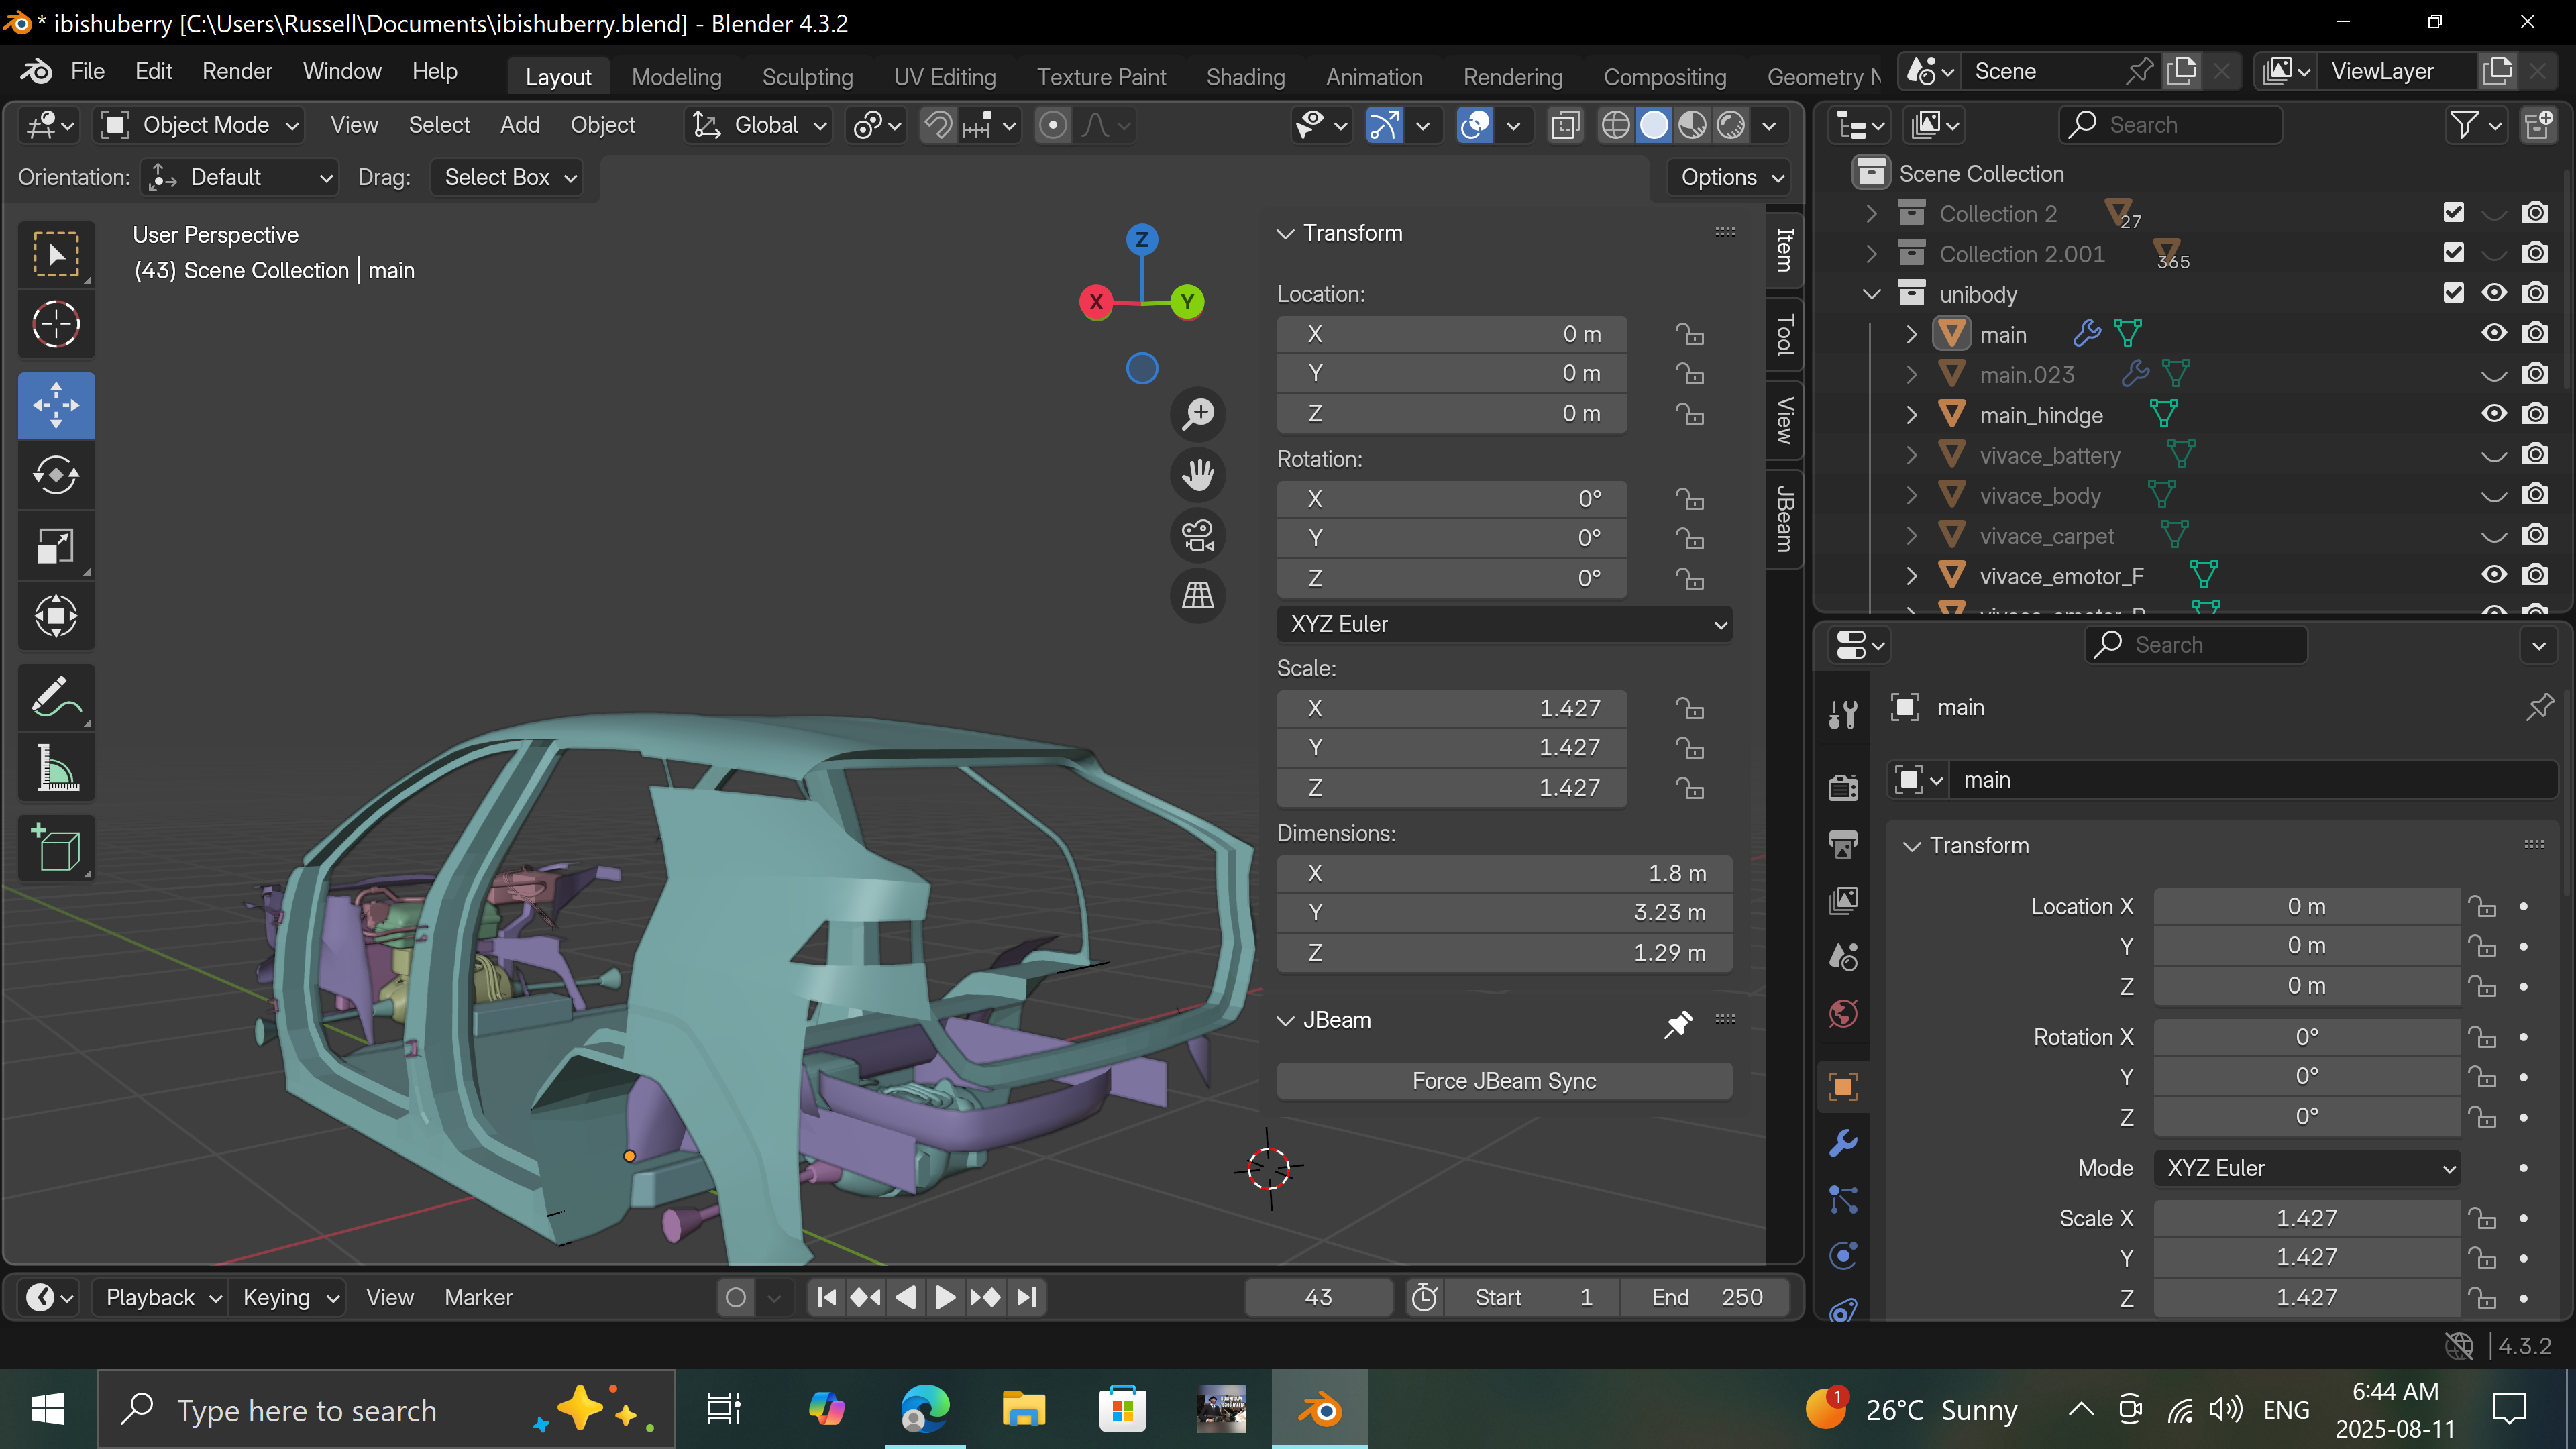
Task: Open the Select Box drag dropdown
Action: coord(508,178)
